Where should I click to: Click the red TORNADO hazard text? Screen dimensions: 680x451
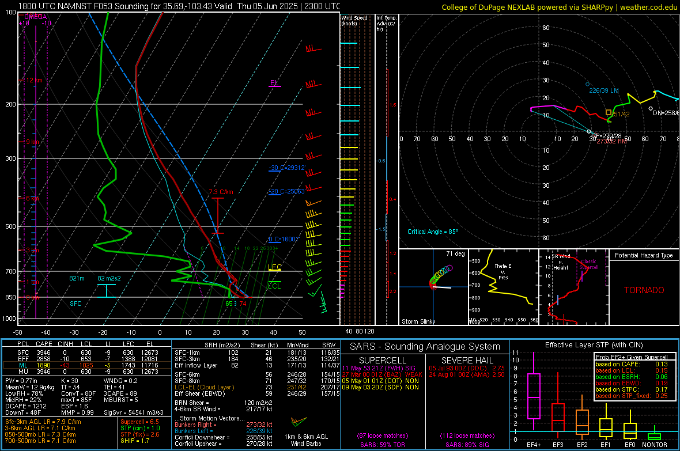[644, 290]
